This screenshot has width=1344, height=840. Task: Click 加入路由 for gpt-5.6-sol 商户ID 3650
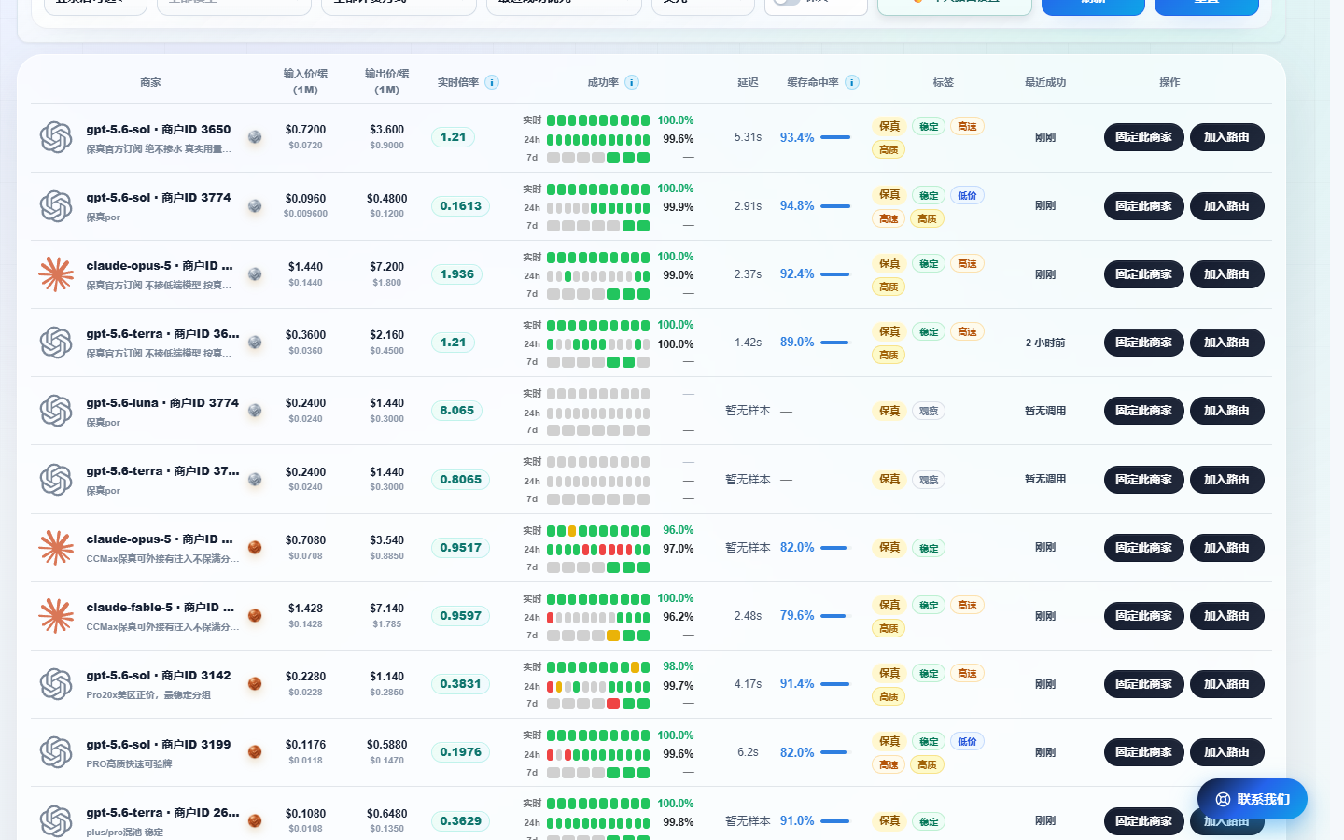point(1226,137)
